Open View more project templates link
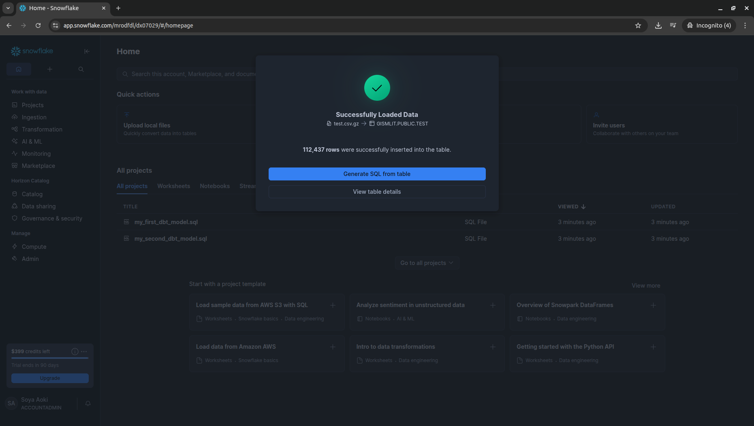754x426 pixels. (x=646, y=286)
